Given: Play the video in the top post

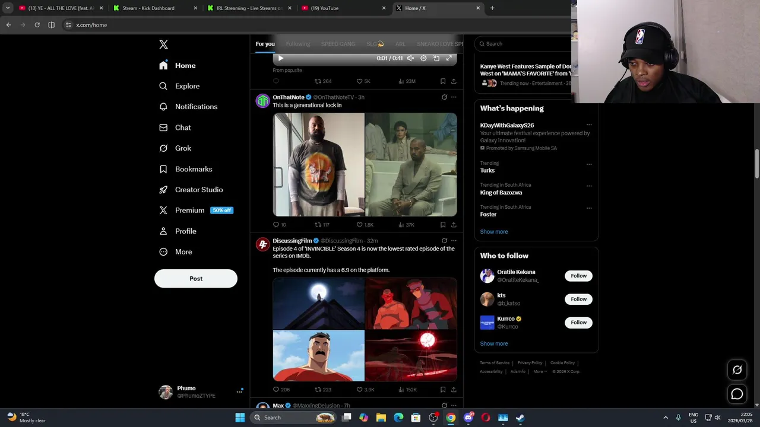Looking at the screenshot, I should coord(281,58).
